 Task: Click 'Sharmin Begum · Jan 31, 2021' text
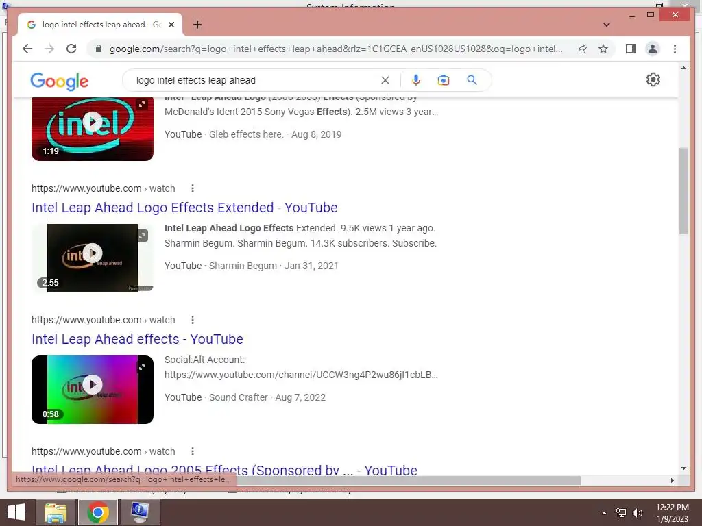(x=274, y=266)
